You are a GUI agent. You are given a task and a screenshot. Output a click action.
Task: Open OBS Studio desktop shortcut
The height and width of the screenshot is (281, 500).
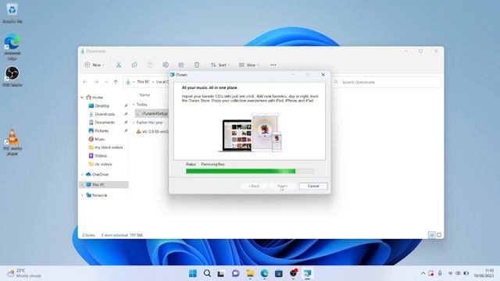tap(12, 76)
